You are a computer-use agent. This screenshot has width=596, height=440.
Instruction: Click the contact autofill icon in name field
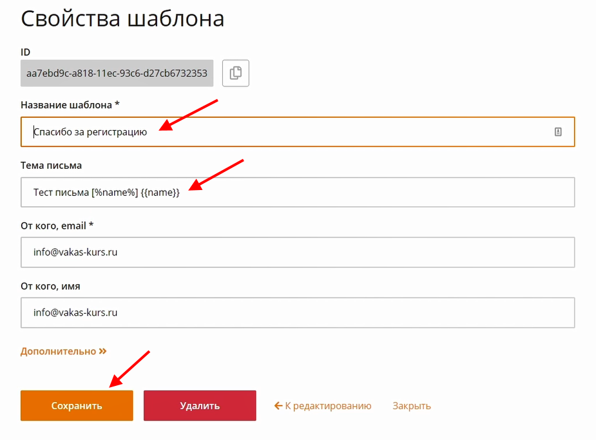[x=558, y=131]
